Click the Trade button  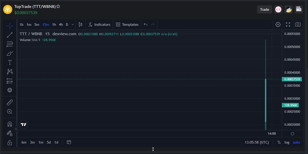coord(264,9)
